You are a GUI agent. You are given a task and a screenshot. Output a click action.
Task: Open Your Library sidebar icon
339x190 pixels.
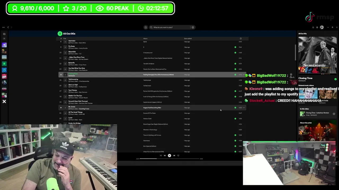(4, 34)
